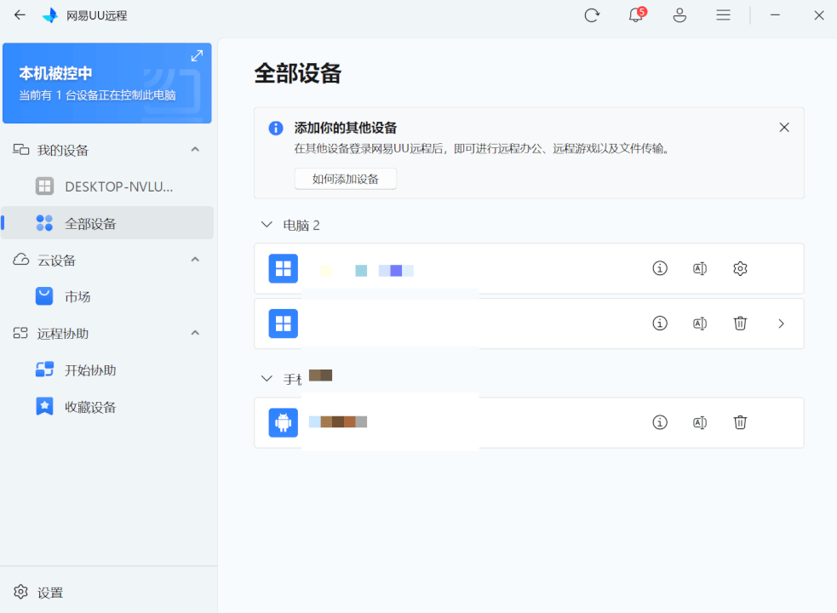This screenshot has width=837, height=613.
Task: Rename the first computer using the A icon
Action: click(x=699, y=268)
